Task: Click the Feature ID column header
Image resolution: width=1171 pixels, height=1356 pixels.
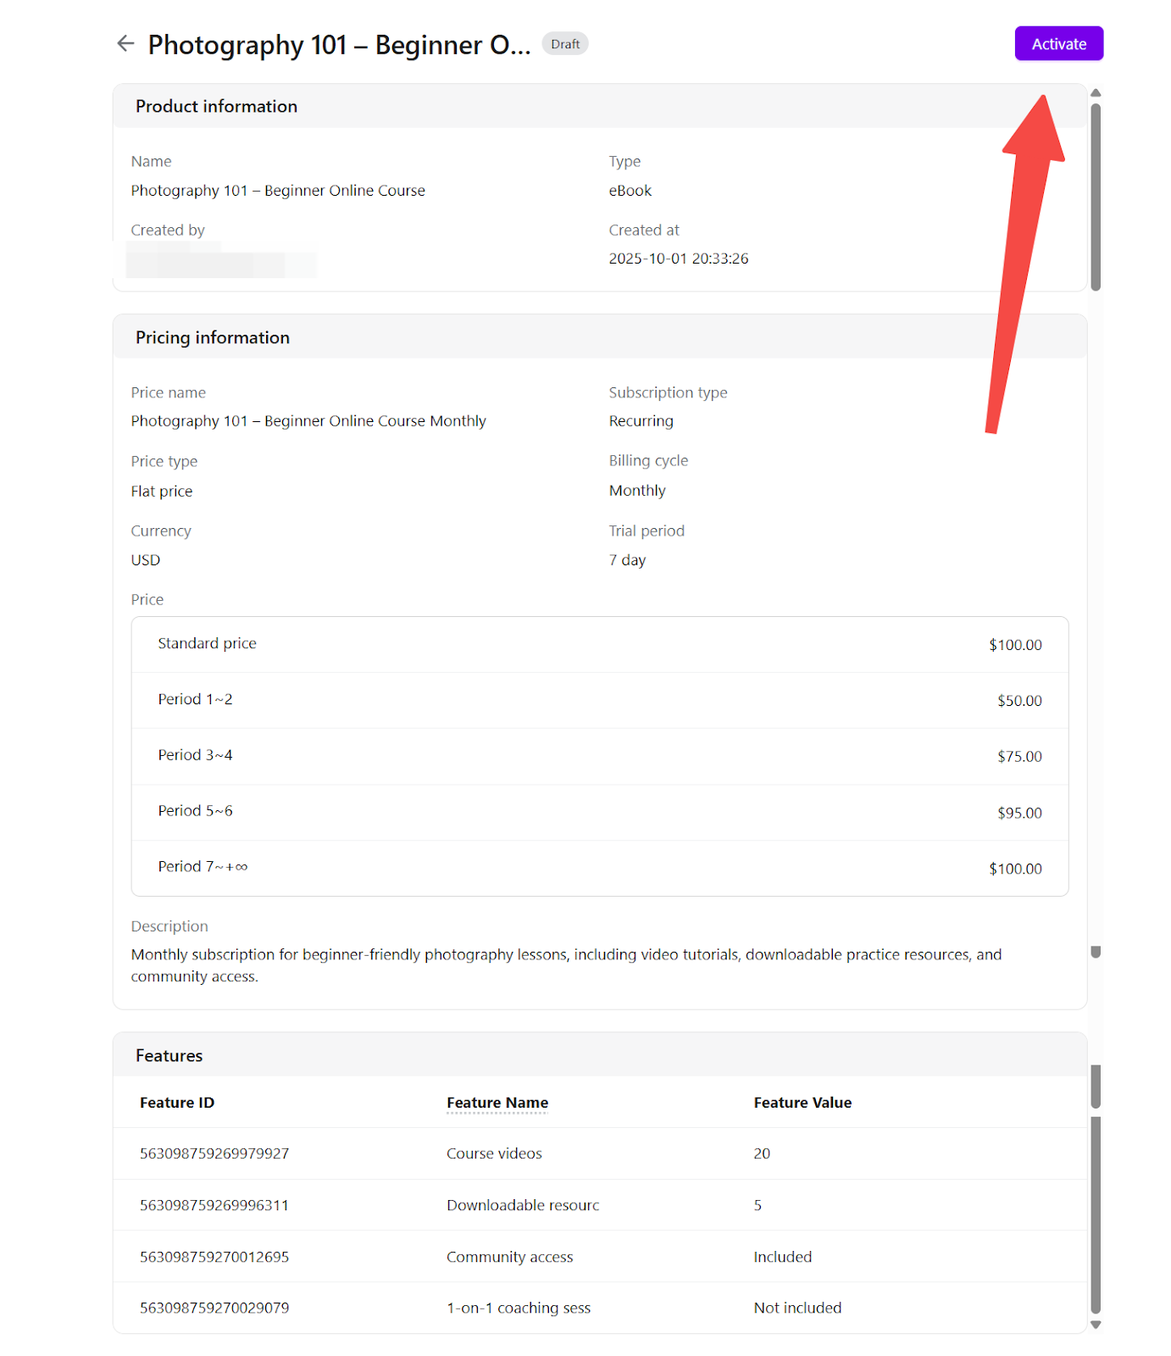Action: coord(176,1103)
